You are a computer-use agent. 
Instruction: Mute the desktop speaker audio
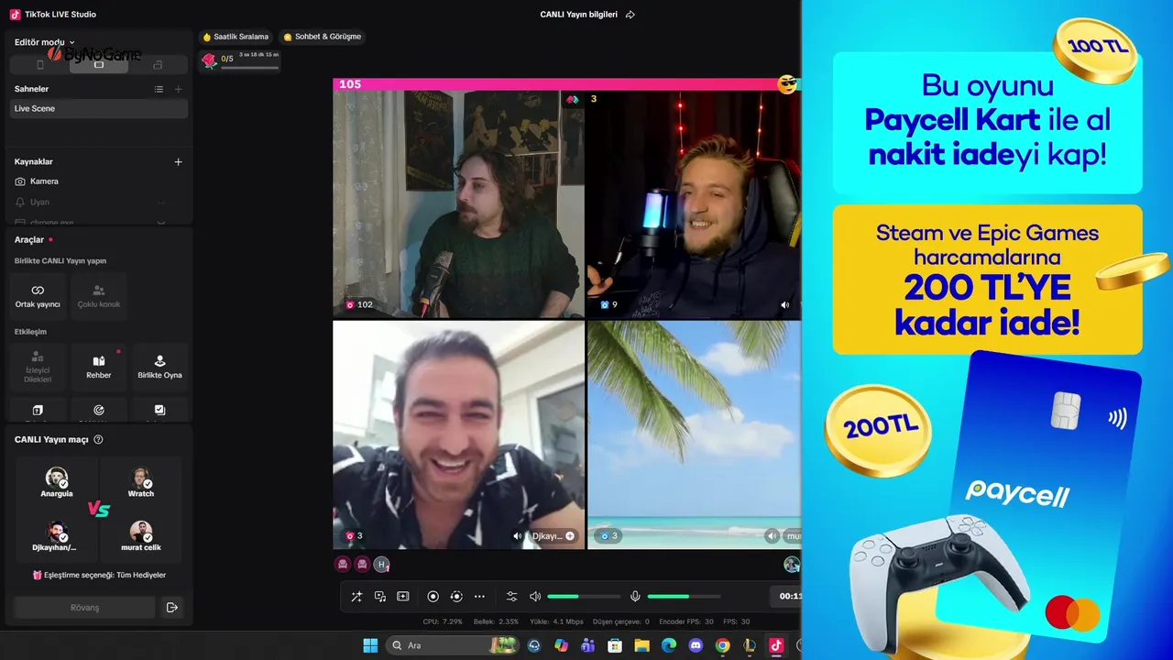click(535, 597)
